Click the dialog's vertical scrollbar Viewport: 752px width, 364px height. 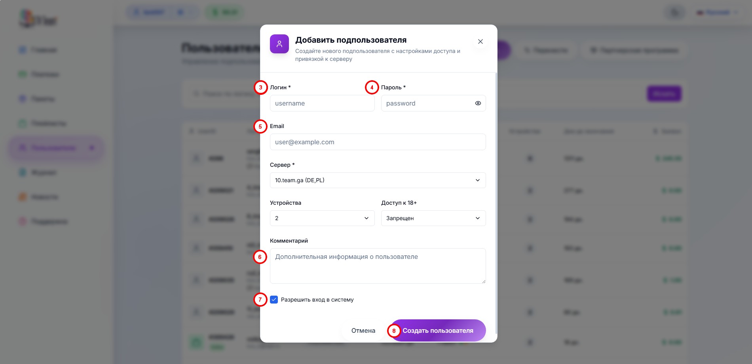click(x=496, y=198)
